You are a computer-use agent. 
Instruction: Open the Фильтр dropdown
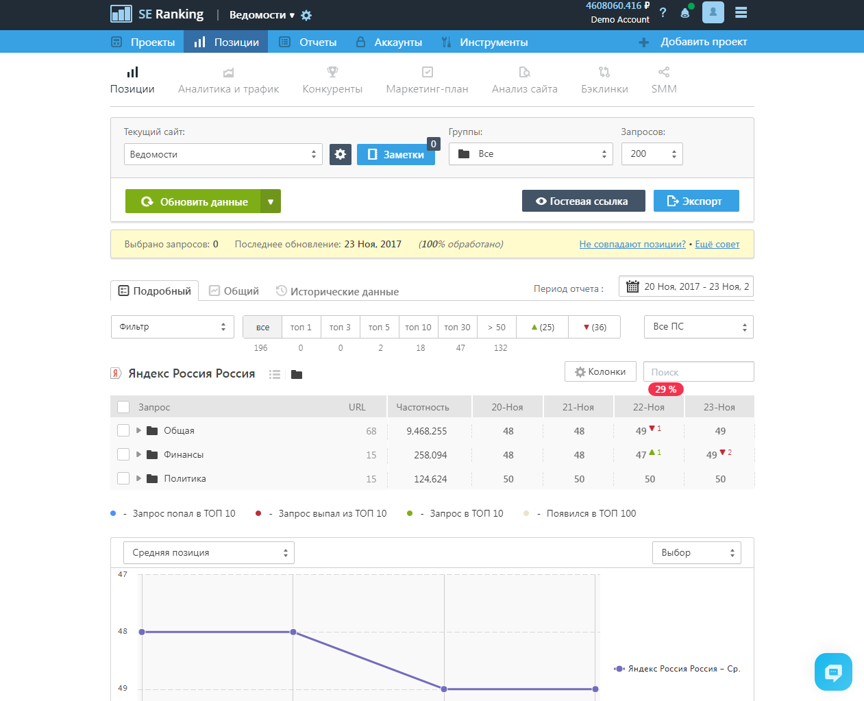coord(173,327)
